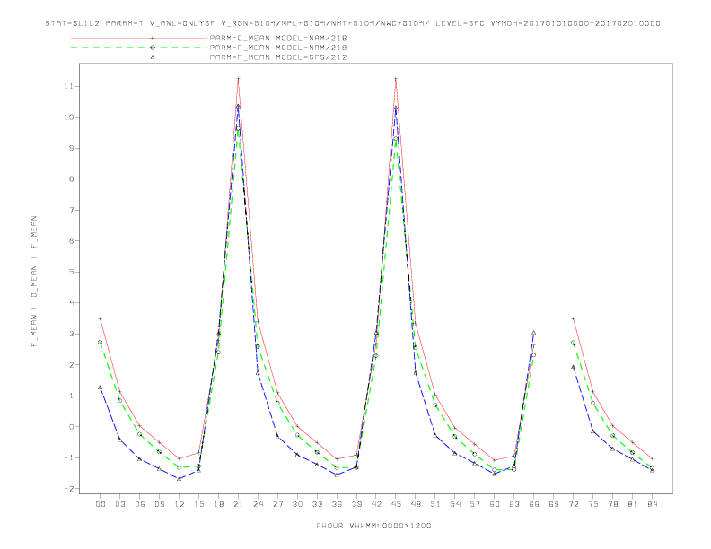The image size is (711, 549).
Task: Click x-axis tick label 75
Action: 593,504
